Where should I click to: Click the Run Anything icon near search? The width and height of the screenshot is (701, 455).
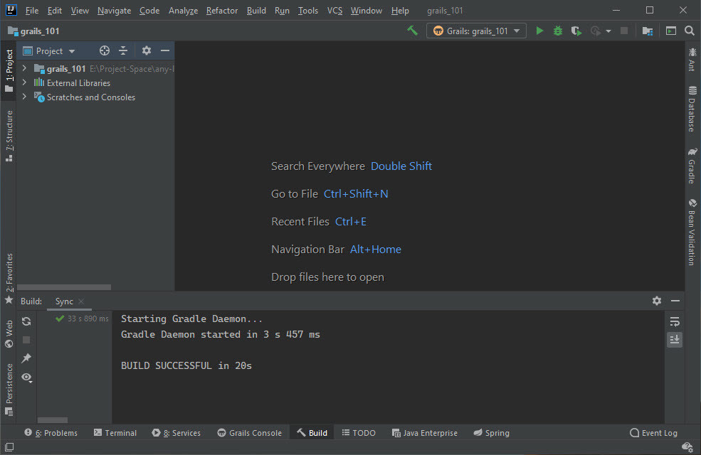[x=670, y=31]
